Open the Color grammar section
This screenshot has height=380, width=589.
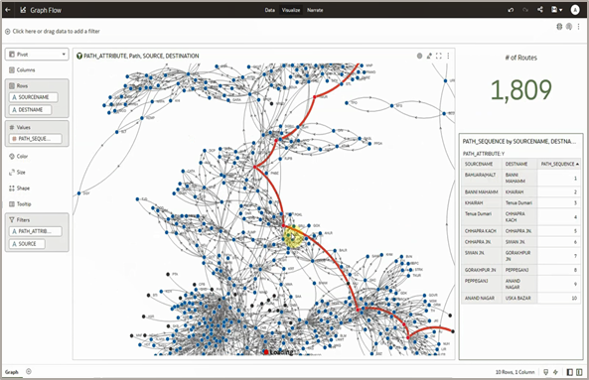pos(19,157)
